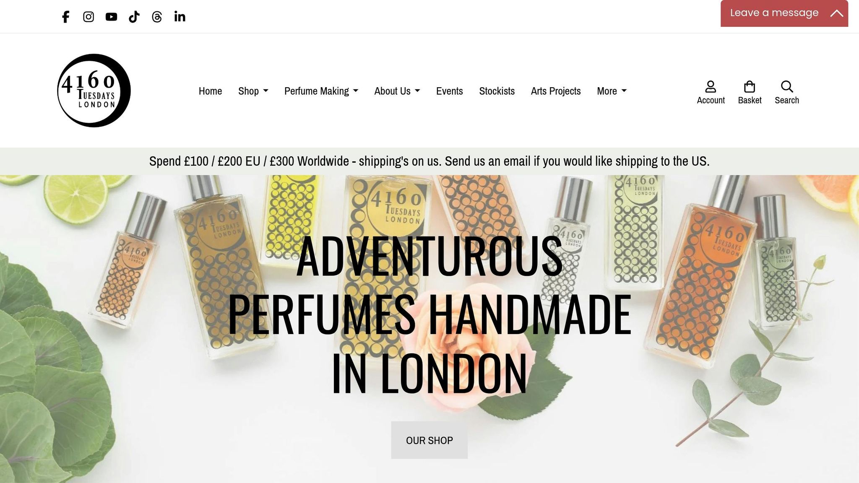Image resolution: width=859 pixels, height=483 pixels.
Task: Go to the Home menu item
Action: click(210, 91)
